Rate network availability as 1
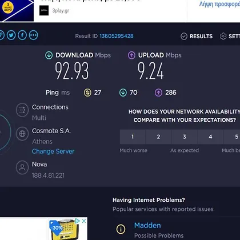The image size is (240, 240). (x=133, y=137)
